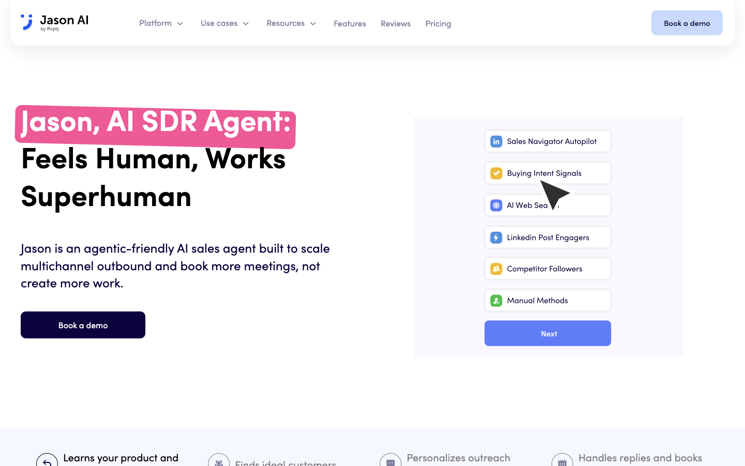Click the Jason AI logo
This screenshot has height=466, width=745.
point(55,23)
